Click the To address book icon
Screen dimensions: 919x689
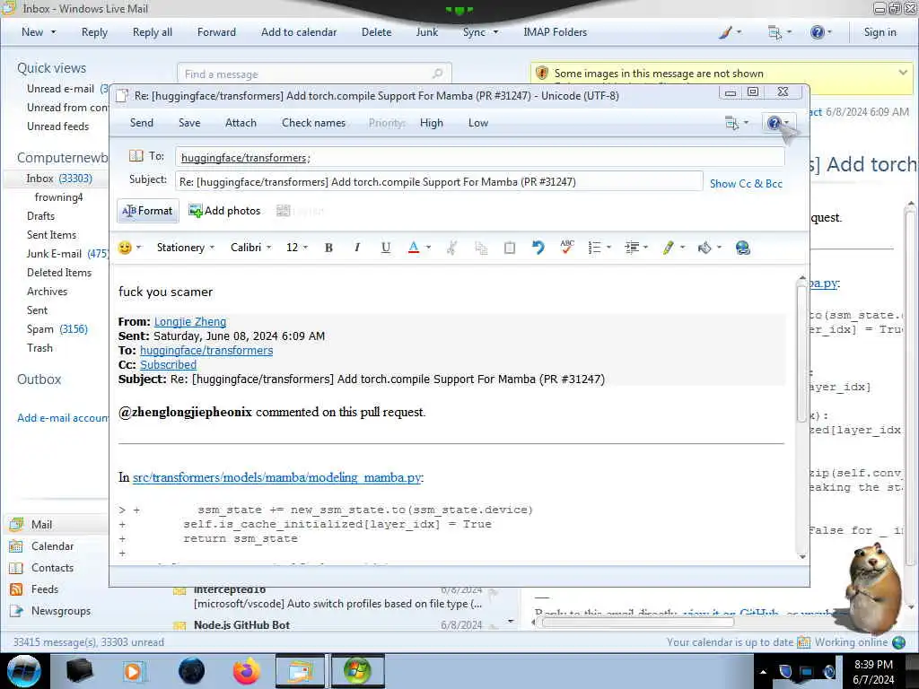(136, 156)
